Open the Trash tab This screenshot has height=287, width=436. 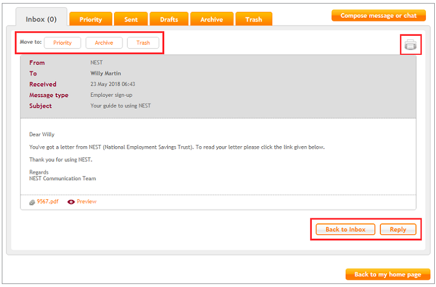click(254, 19)
